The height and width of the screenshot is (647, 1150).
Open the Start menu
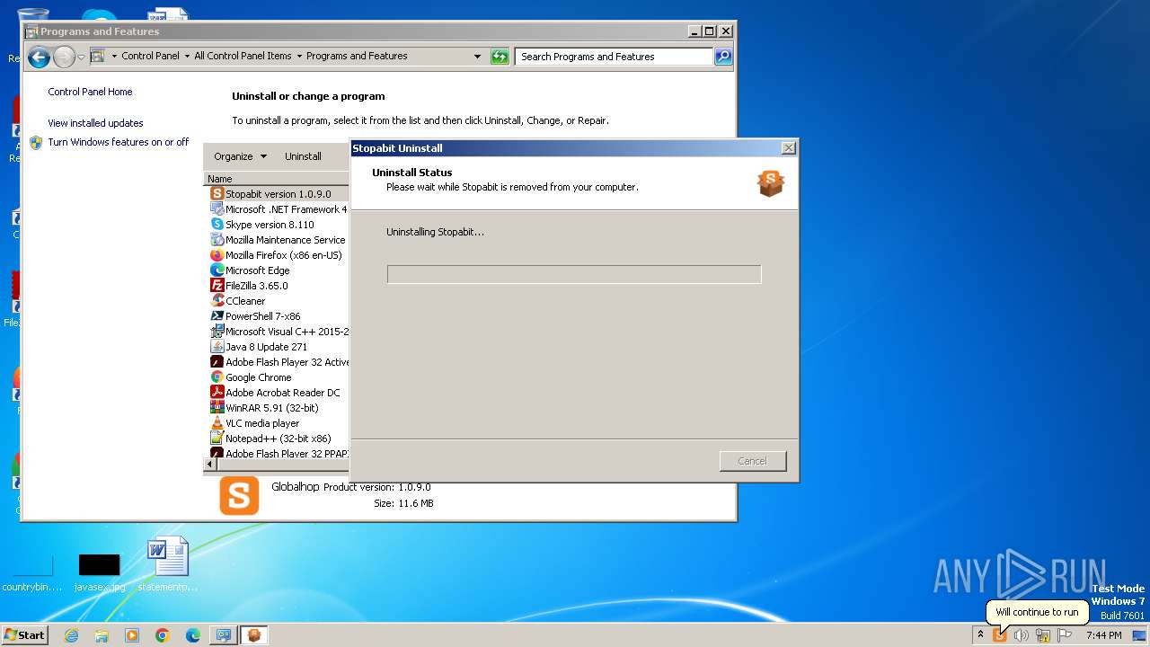click(24, 634)
